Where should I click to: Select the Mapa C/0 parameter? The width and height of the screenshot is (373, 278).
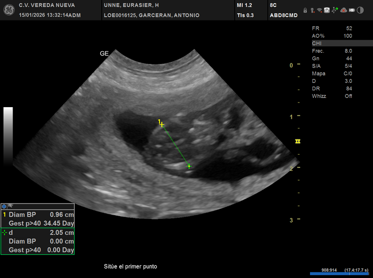pyautogui.click(x=332, y=74)
